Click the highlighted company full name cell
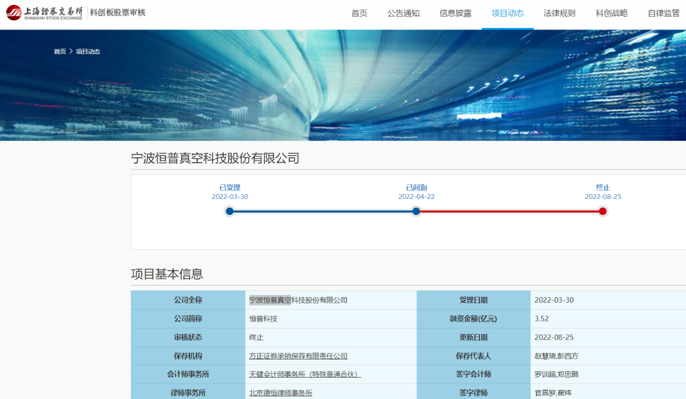The width and height of the screenshot is (686, 399). (298, 300)
